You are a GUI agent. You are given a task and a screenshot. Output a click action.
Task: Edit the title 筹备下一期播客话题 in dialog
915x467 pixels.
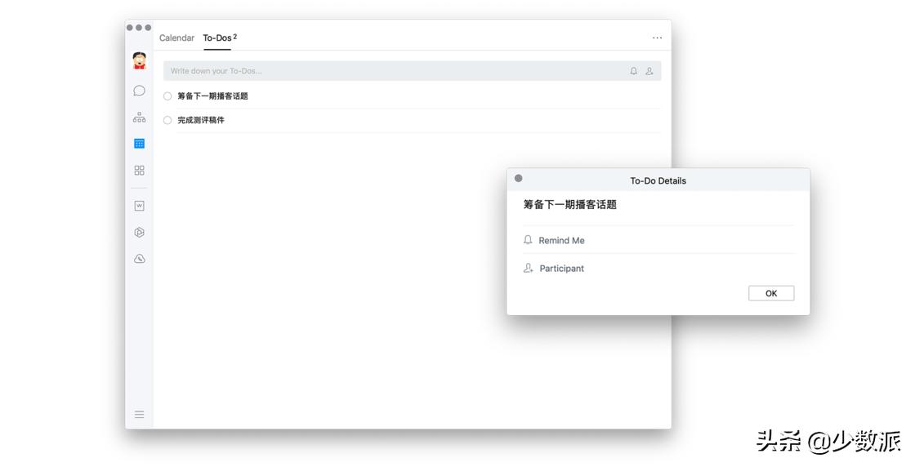pos(569,205)
